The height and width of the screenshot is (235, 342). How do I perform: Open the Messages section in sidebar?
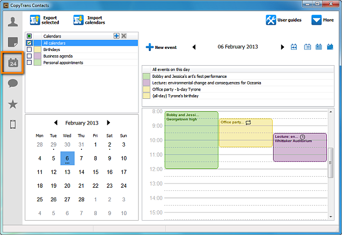13,83
